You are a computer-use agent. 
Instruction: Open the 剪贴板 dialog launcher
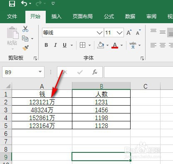(x=35, y=58)
